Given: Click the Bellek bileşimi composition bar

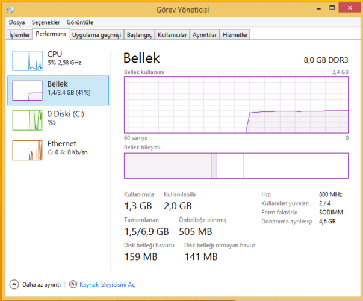Looking at the screenshot, I should point(236,166).
